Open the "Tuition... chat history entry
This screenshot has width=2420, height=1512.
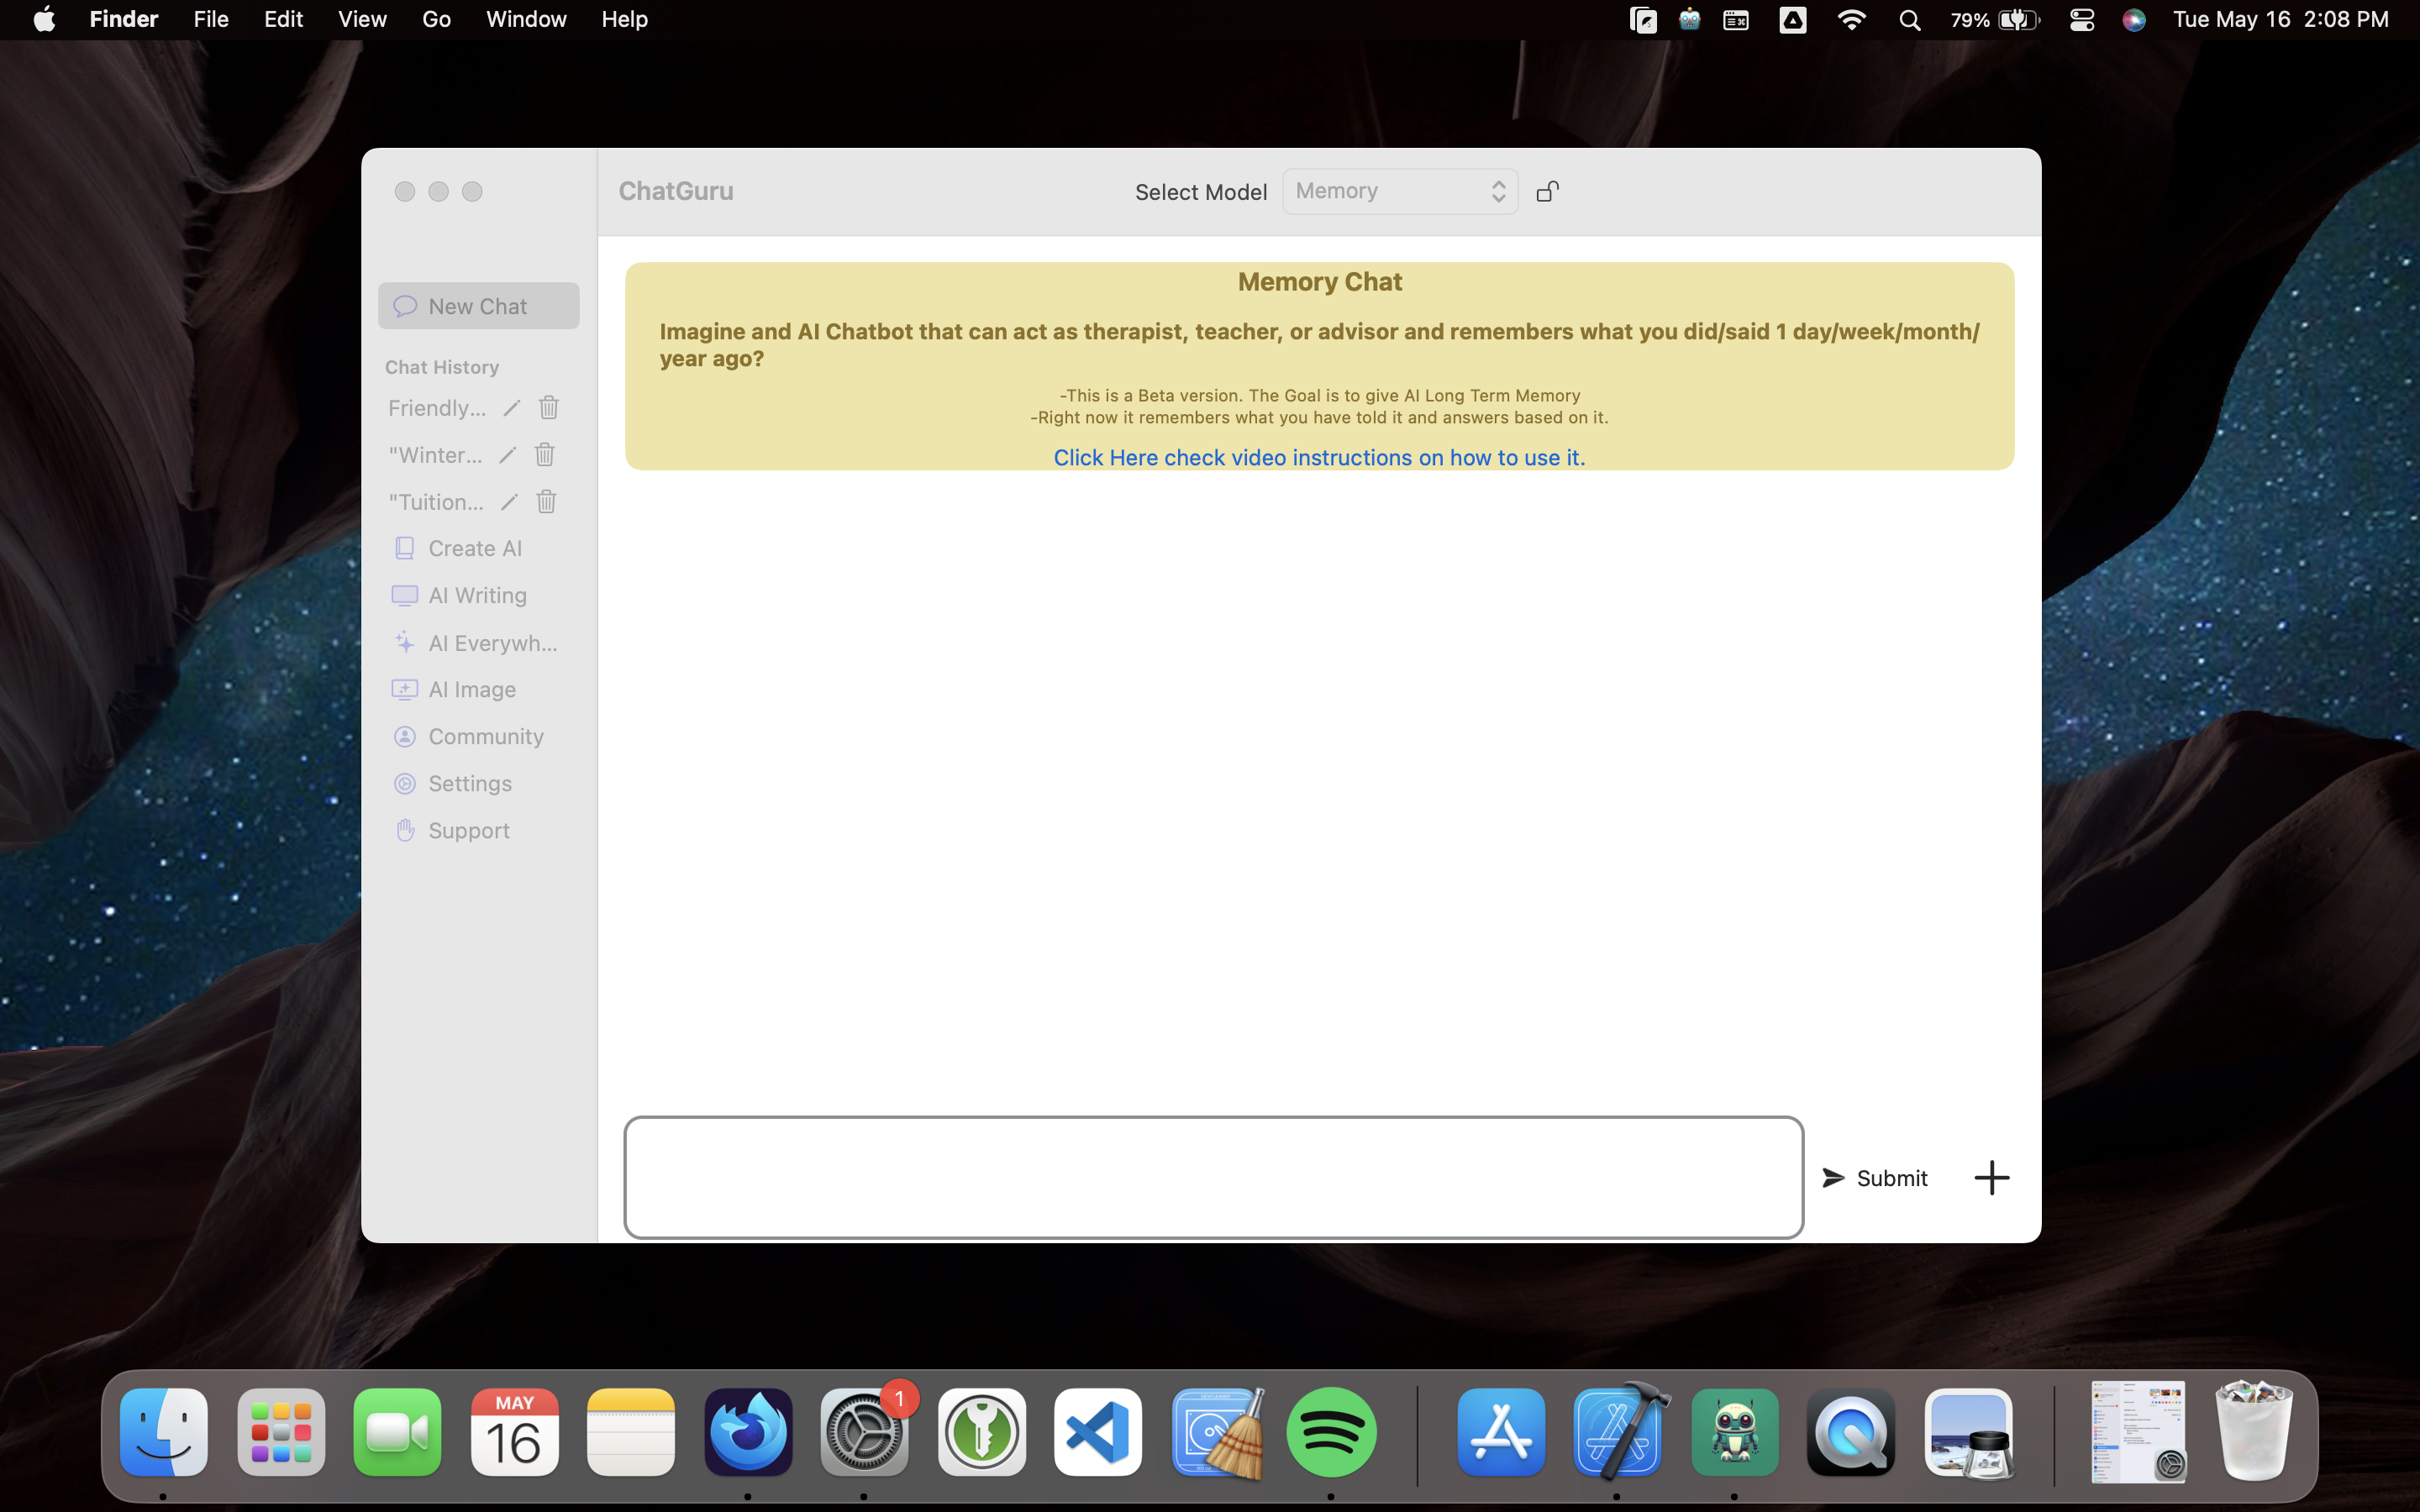[436, 502]
